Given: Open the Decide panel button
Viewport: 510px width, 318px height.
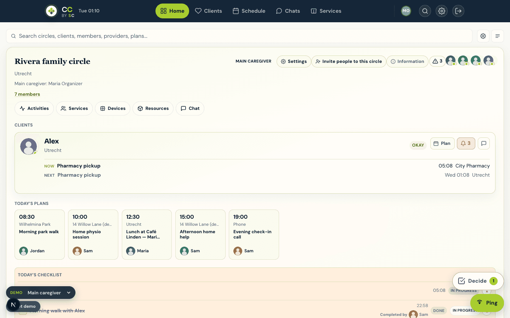Looking at the screenshot, I should click(478, 281).
